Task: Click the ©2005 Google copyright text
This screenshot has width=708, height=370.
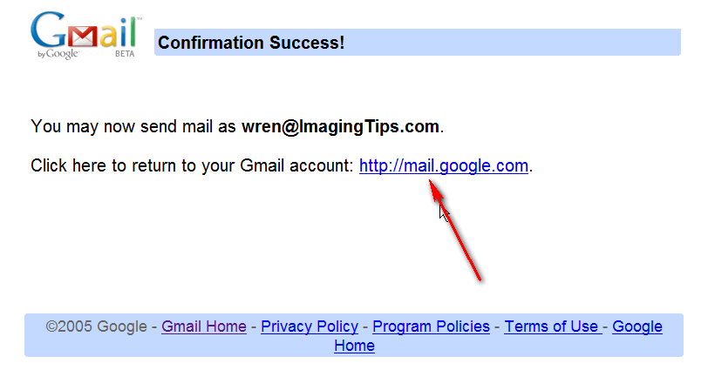Action: [x=96, y=326]
